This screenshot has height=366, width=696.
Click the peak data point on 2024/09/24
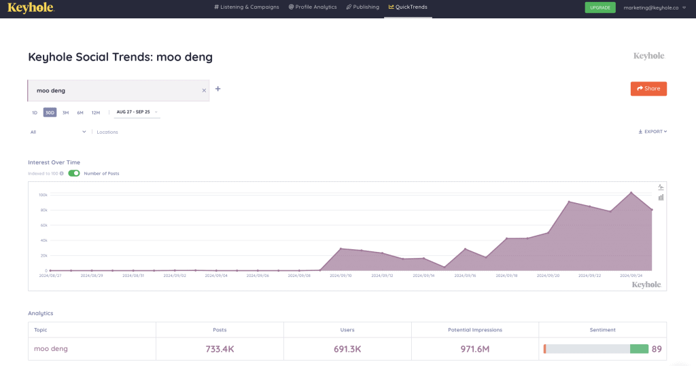(x=631, y=193)
